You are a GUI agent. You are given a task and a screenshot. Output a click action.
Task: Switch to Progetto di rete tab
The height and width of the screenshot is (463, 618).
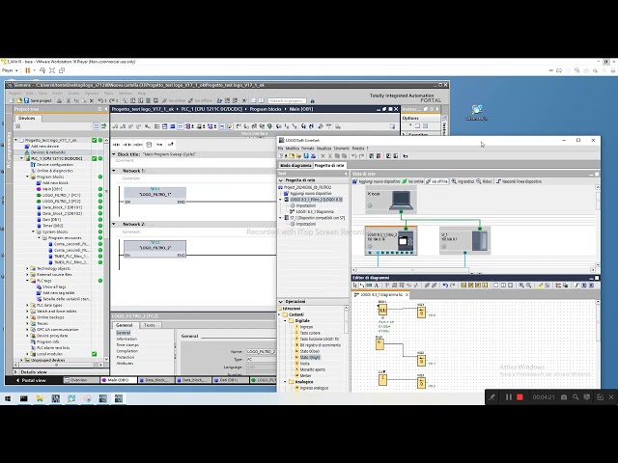pyautogui.click(x=329, y=165)
